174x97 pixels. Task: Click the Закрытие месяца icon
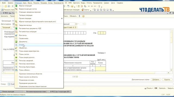tap(16, 25)
